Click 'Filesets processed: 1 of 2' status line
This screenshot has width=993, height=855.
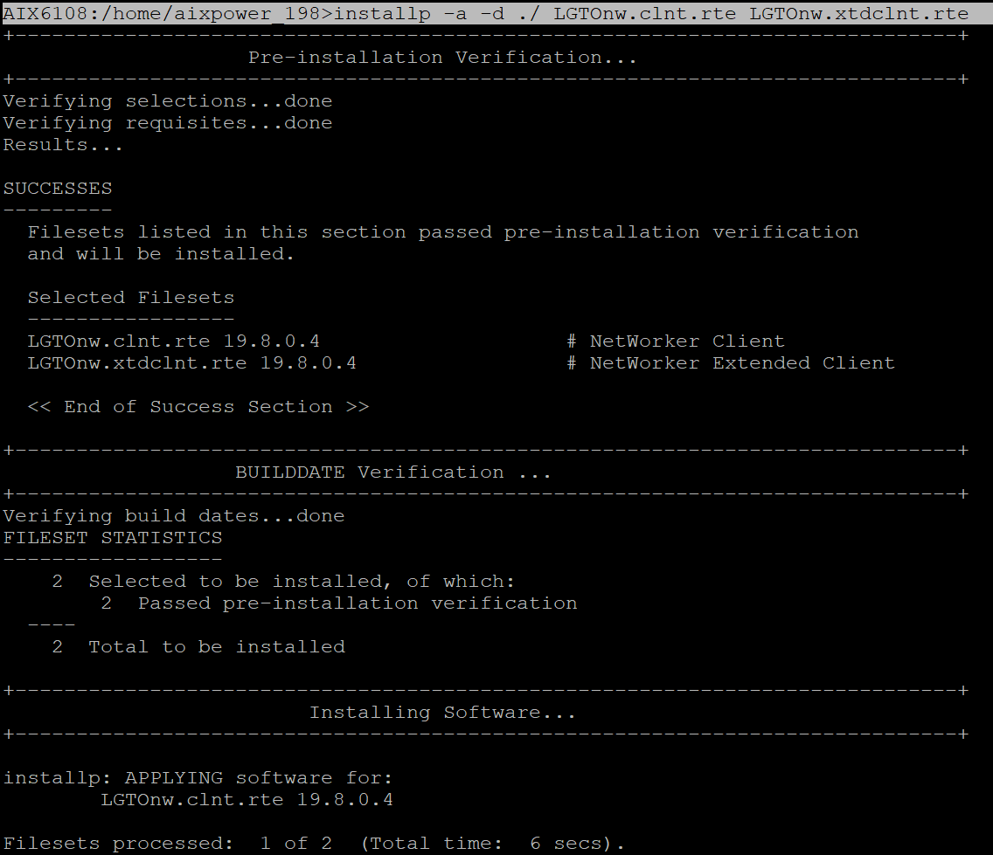click(x=314, y=844)
